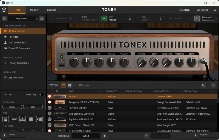
Task: Open the CAB type dropdown arrow
Action: click(148, 17)
